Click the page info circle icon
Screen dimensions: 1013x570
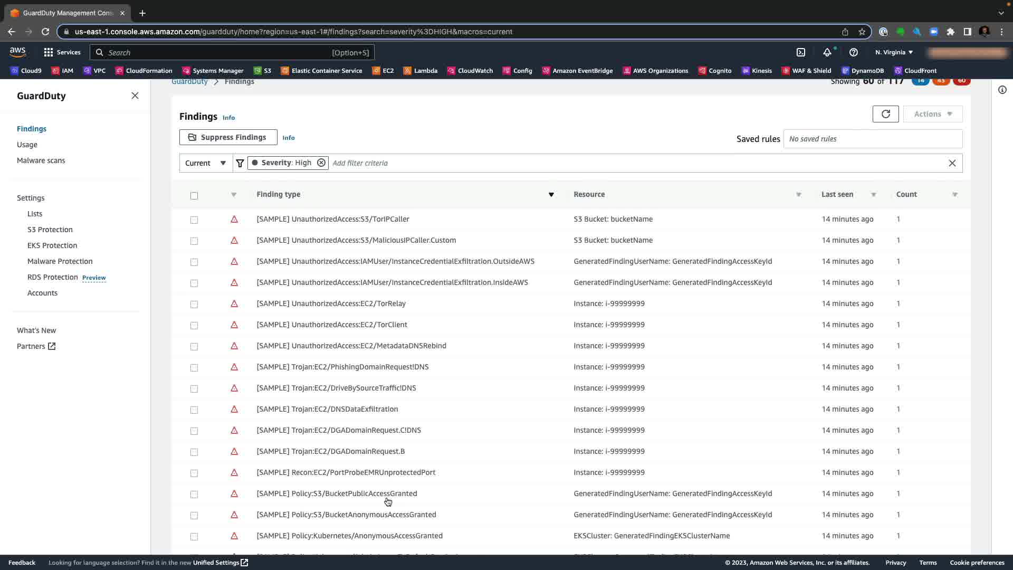tap(1002, 90)
